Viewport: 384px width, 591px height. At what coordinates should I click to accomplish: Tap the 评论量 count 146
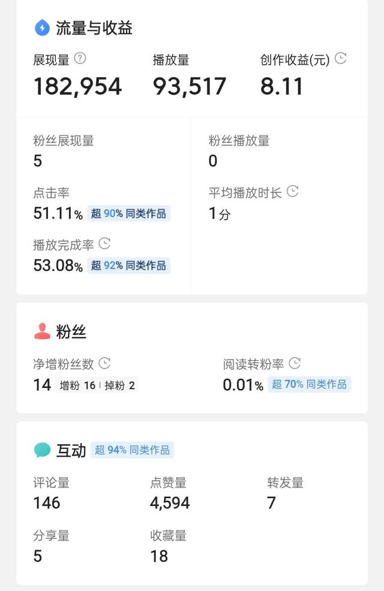click(47, 503)
